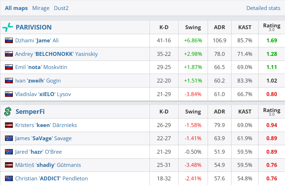The width and height of the screenshot is (285, 185).
Task: Click the SemperFi Swing column header
Action: pos(193,112)
